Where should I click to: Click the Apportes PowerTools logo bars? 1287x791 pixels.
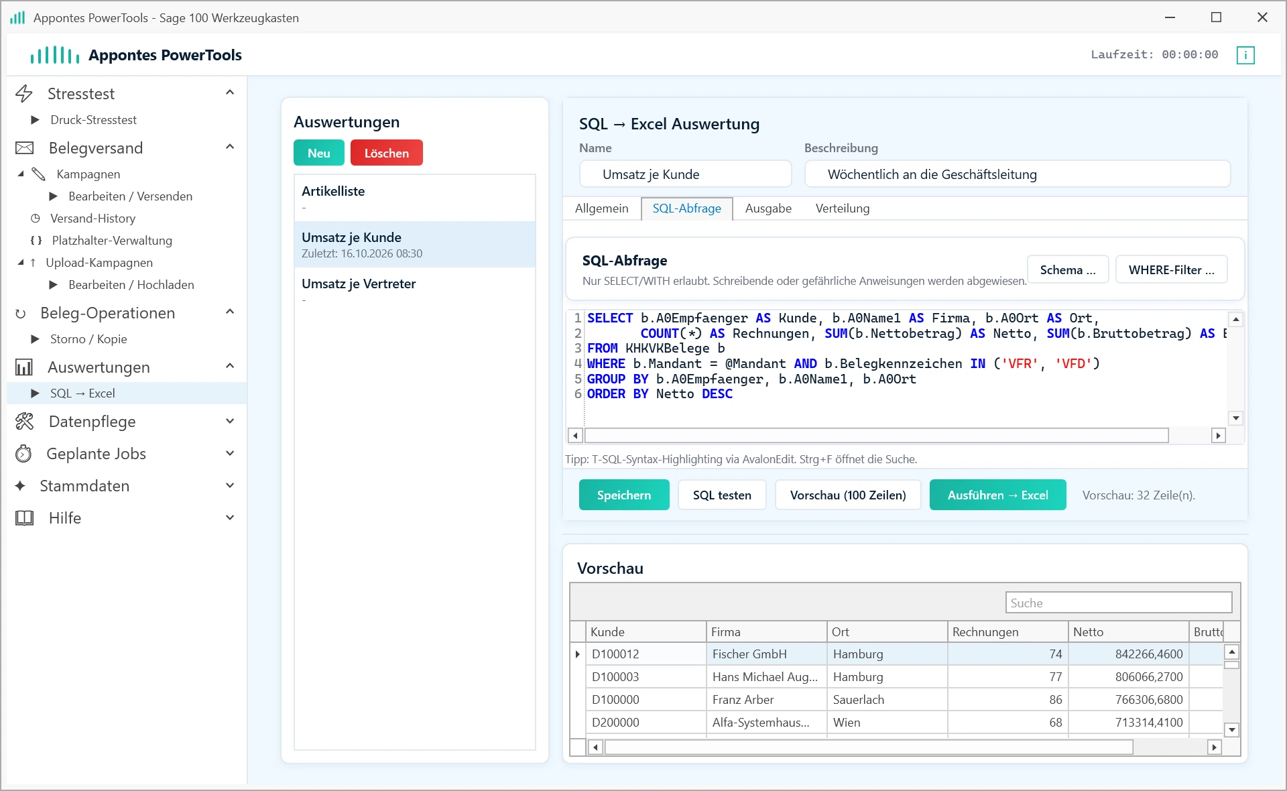55,55
